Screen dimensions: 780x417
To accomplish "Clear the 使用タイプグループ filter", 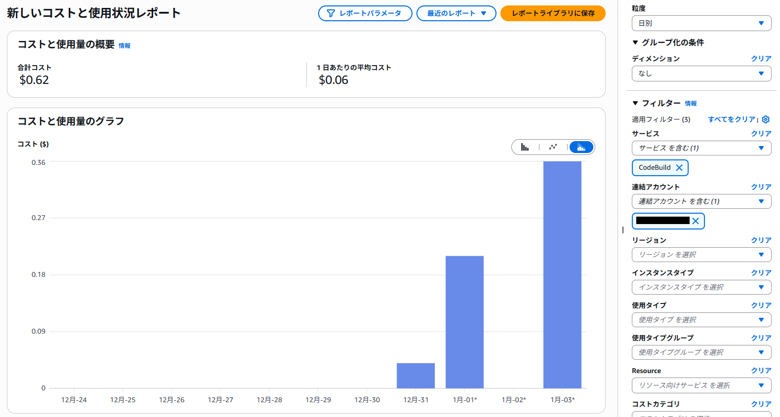I will point(761,338).
